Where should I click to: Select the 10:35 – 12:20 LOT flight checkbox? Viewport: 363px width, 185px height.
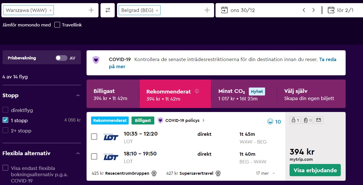(94, 136)
